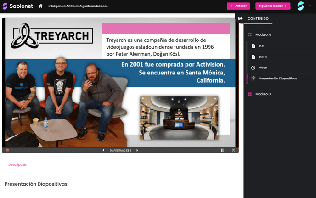Click the Modulo B grid icon

(250, 94)
